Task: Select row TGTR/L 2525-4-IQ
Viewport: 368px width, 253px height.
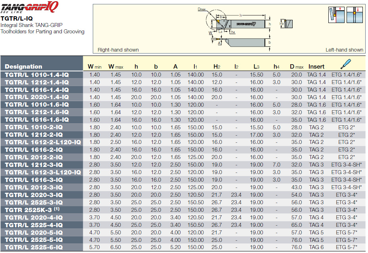Action: (183, 225)
